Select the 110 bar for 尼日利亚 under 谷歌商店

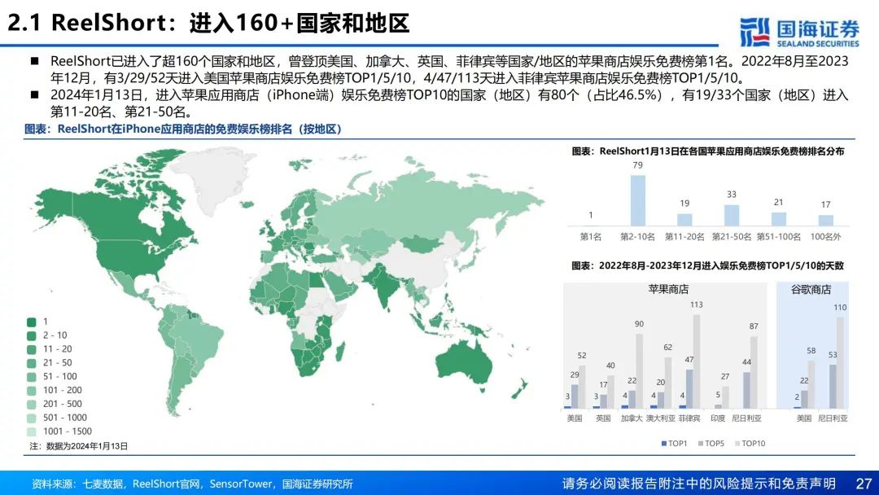[x=840, y=362]
